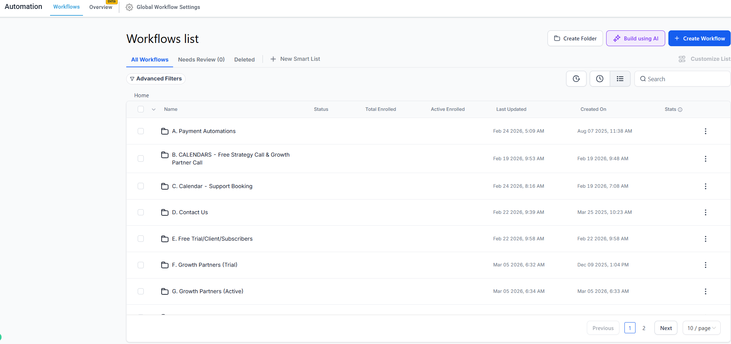Click the funnel icon in Advanced Filters
This screenshot has height=344, width=731.
pos(132,79)
